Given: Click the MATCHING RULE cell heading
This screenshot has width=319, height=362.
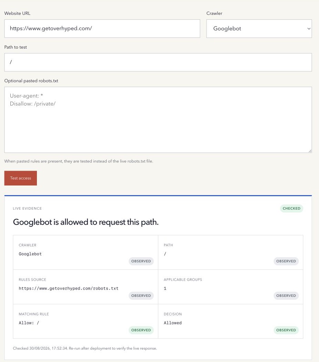Looking at the screenshot, I should pos(34,314).
